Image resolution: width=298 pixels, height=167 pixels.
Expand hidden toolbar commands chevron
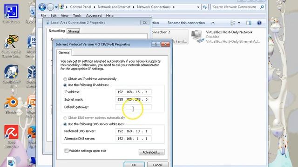click(x=212, y=23)
